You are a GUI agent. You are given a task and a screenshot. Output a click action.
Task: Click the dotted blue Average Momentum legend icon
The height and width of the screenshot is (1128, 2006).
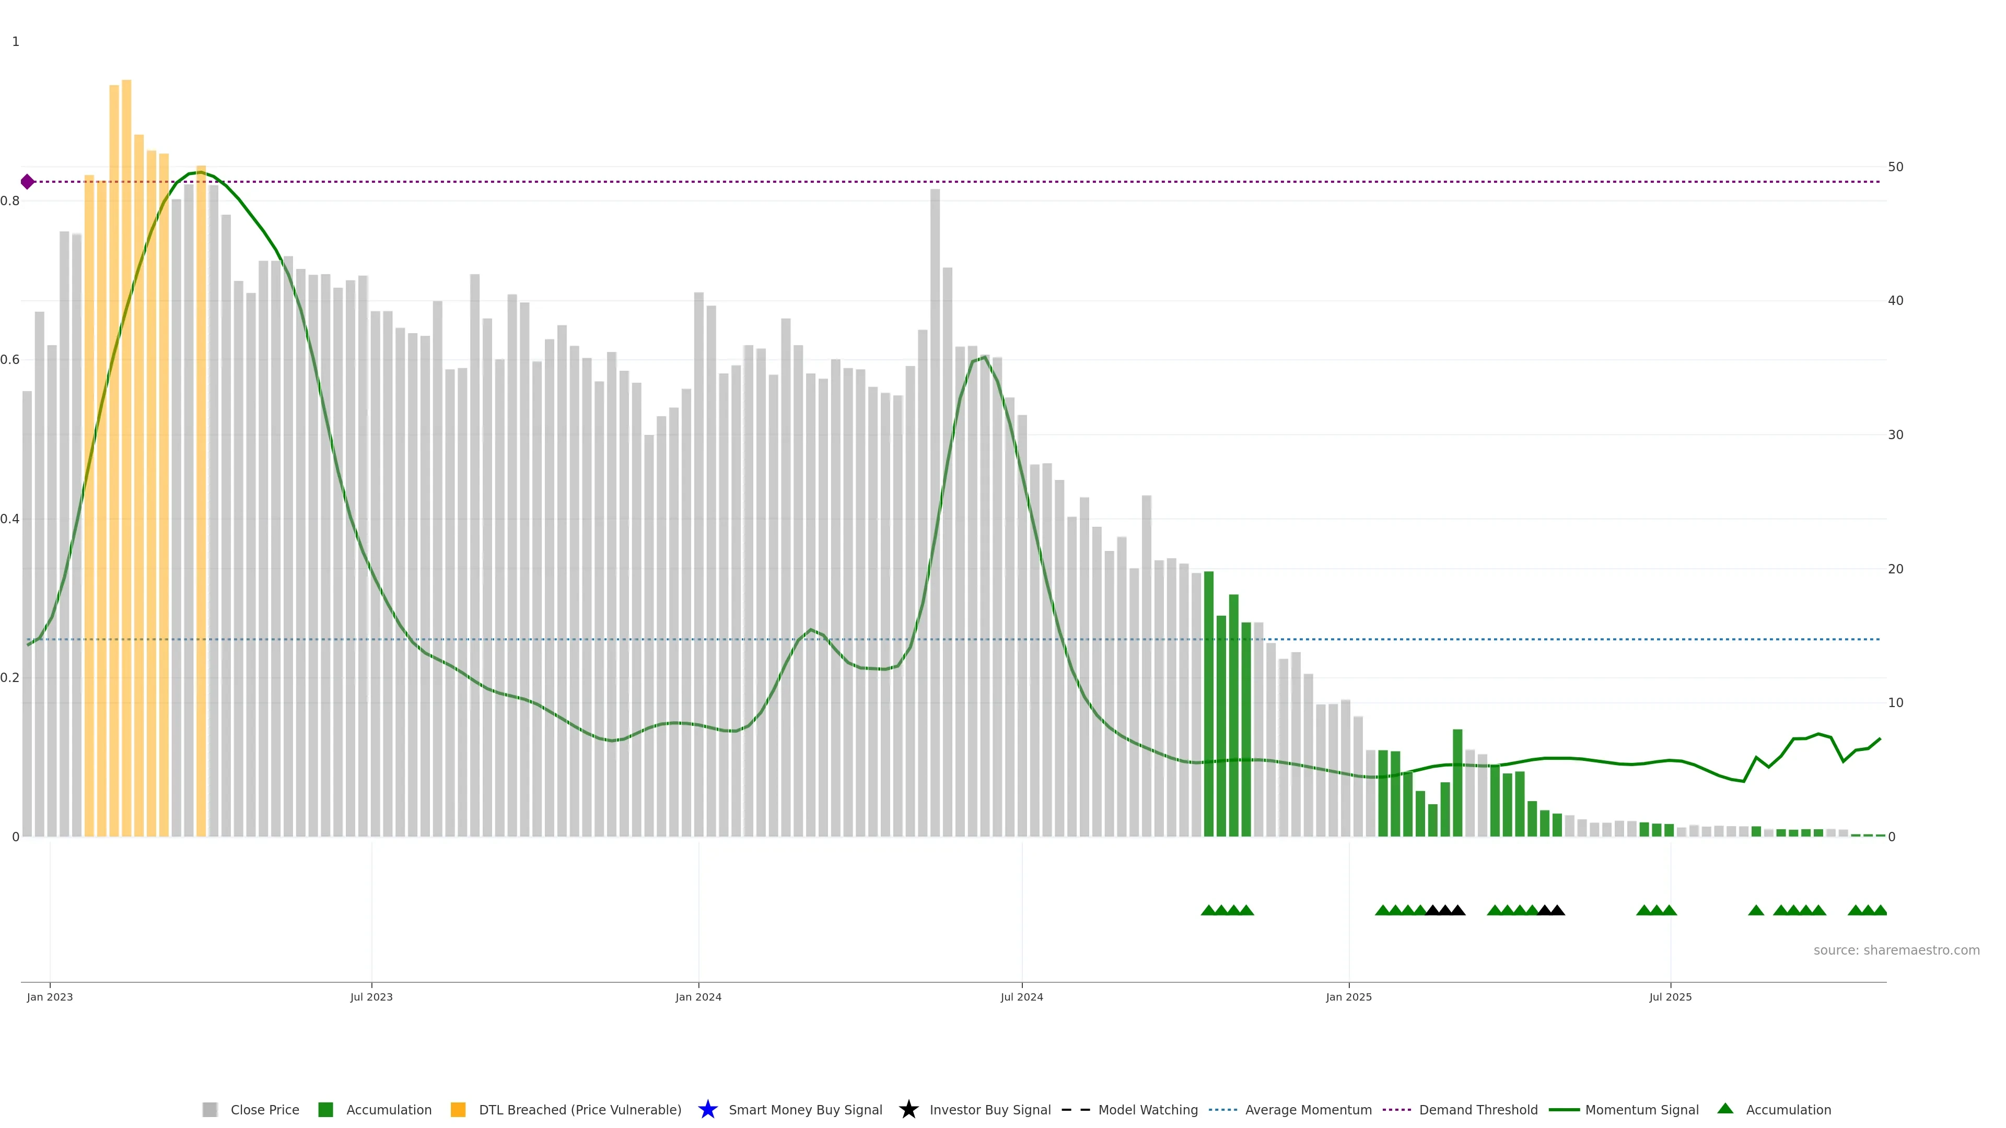1222,1109
